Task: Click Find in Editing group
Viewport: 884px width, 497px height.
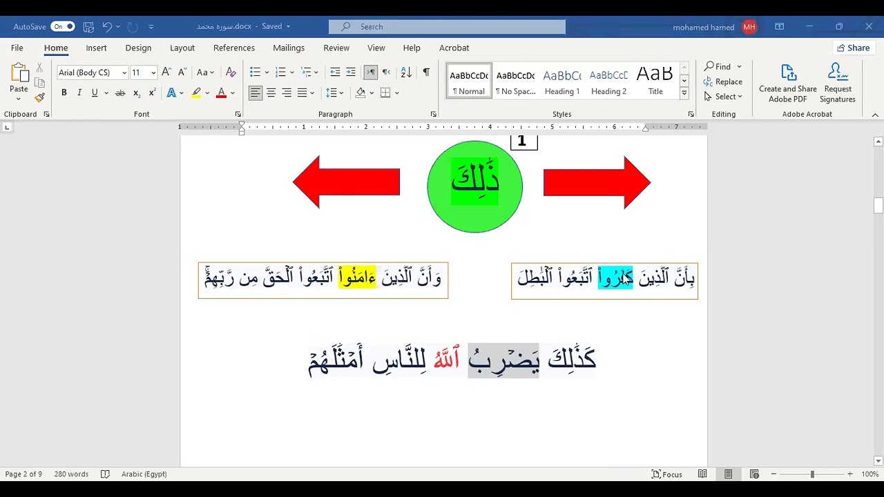Action: pyautogui.click(x=718, y=66)
